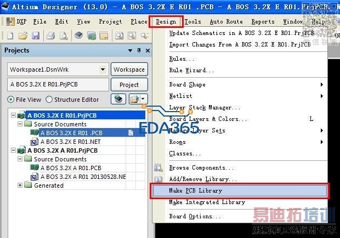The width and height of the screenshot is (340, 238).
Task: Select A BOS 3.2X A R01.PCB tree item
Action: (71, 168)
